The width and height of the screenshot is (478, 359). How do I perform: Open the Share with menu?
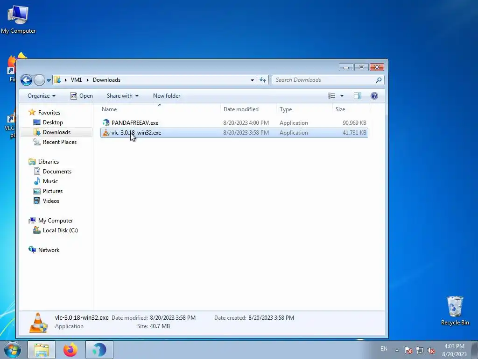pos(123,96)
